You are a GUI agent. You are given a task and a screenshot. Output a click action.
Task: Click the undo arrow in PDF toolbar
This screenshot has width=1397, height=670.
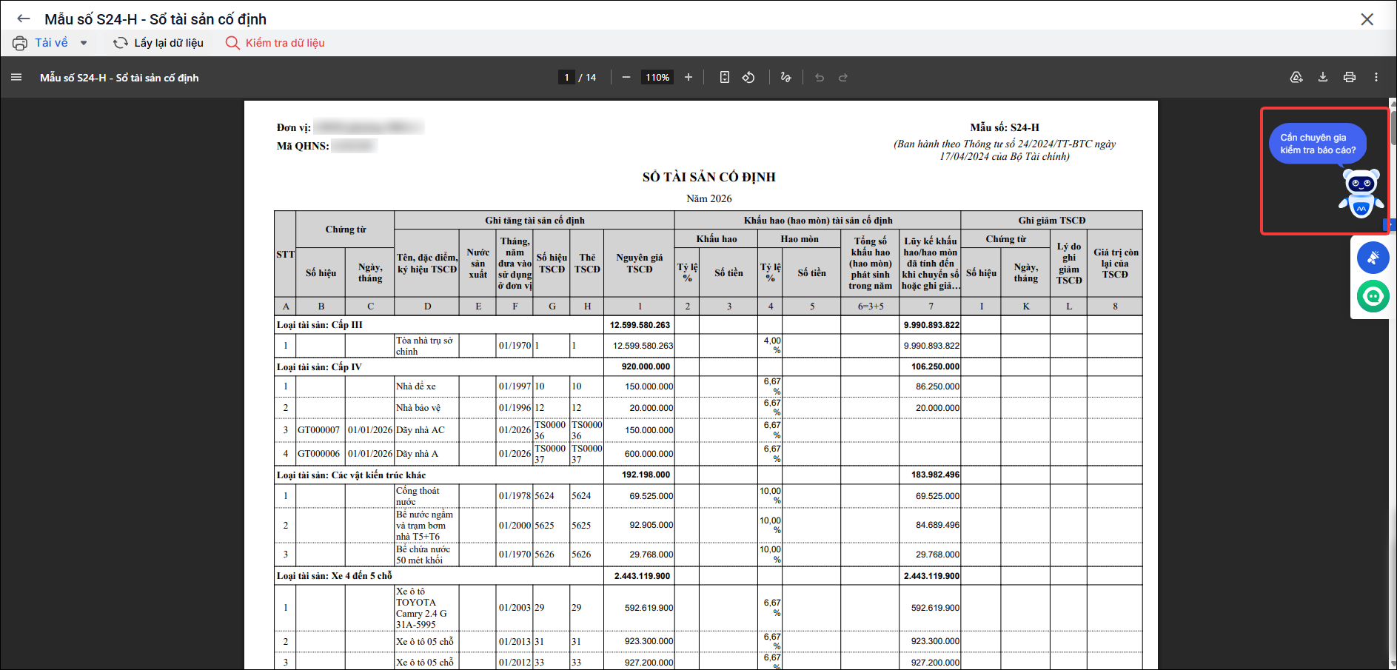tap(820, 77)
